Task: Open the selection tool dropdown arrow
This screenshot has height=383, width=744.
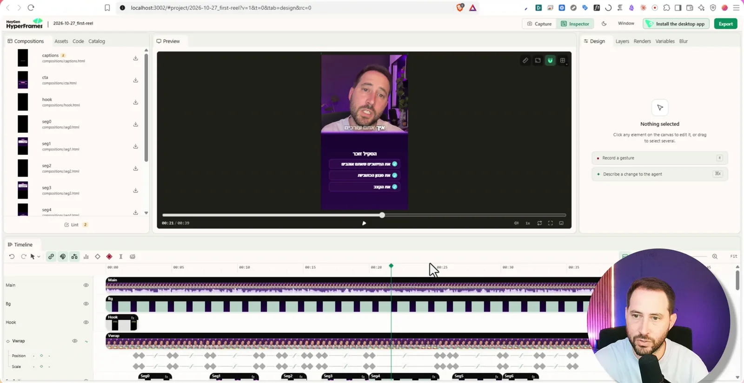Action: point(39,257)
